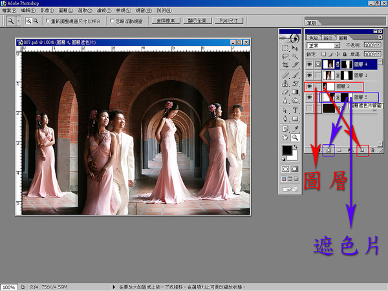
Task: Select the Notes tool
Action: 285,129
